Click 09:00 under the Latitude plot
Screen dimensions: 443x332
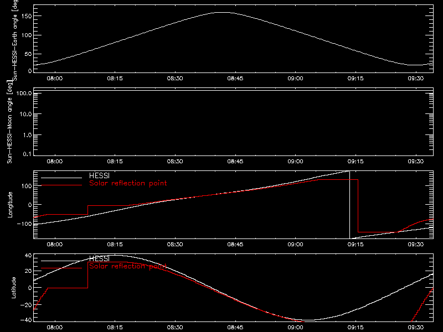coord(295,328)
